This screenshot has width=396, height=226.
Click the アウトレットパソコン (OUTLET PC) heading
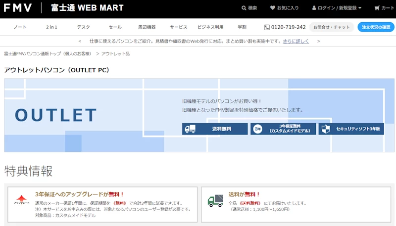tap(56, 70)
